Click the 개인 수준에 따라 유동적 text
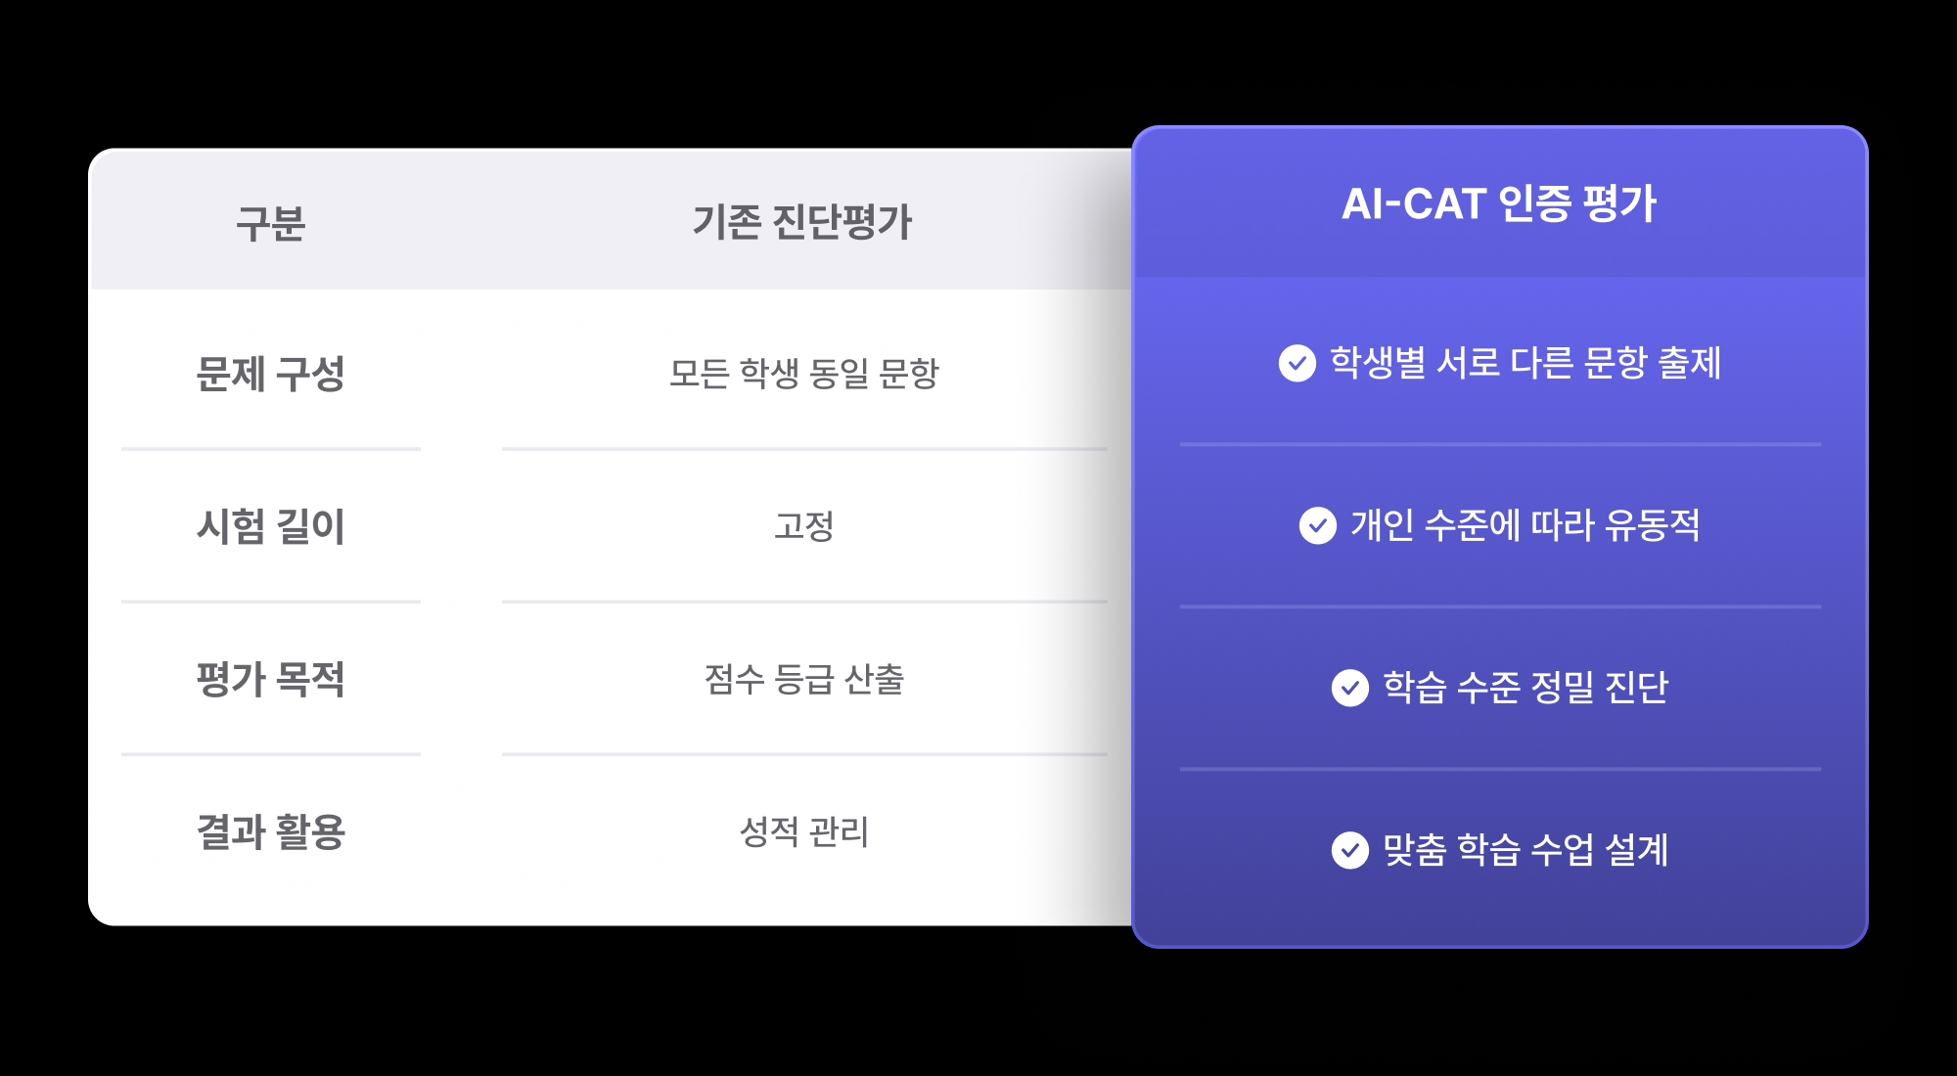 point(1525,525)
